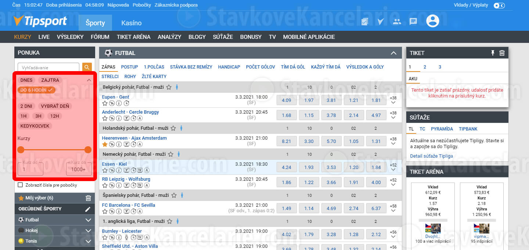Click the left Kurzy slider handle
529x250 pixels.
[x=21, y=150]
